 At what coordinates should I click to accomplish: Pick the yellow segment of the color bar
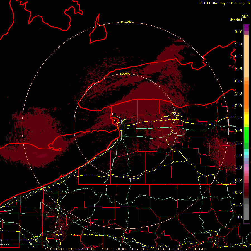246,119
